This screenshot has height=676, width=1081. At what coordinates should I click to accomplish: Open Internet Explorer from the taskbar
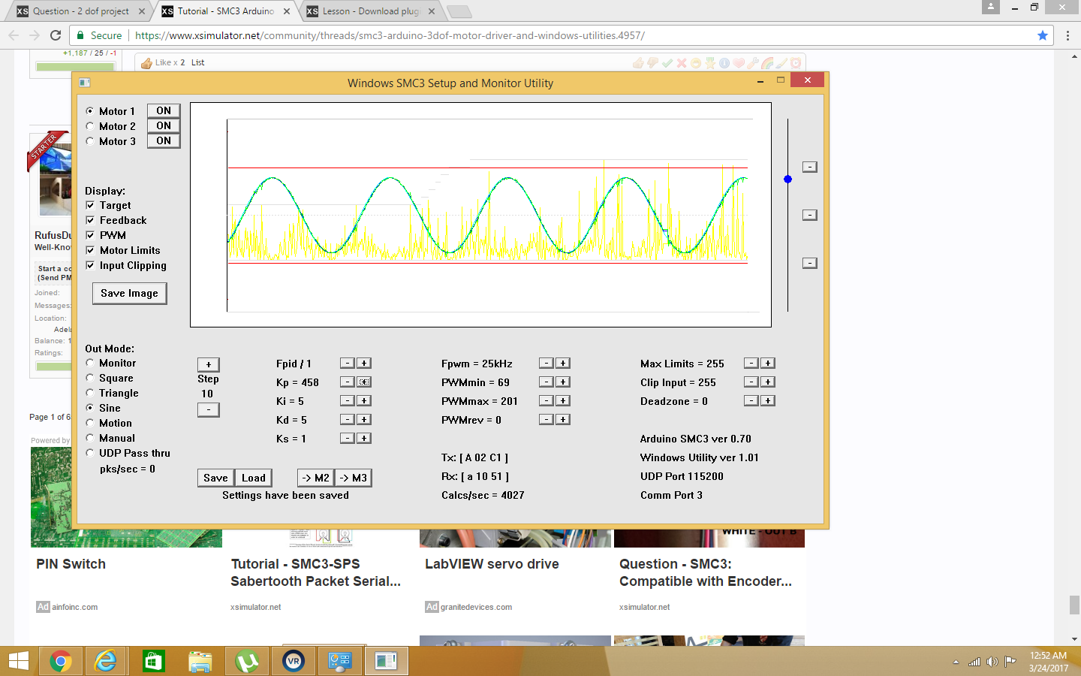tap(107, 661)
